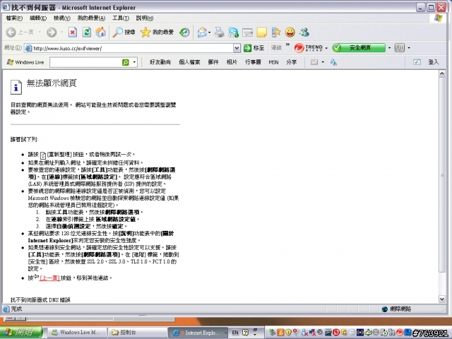452x339 pixels.
Task: Click the smiley face toolbar icon
Action: tap(290, 32)
